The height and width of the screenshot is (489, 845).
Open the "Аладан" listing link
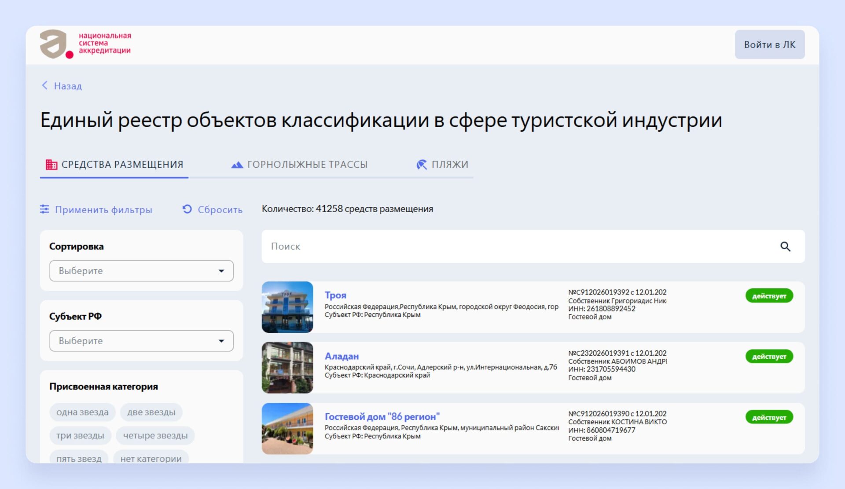[342, 356]
